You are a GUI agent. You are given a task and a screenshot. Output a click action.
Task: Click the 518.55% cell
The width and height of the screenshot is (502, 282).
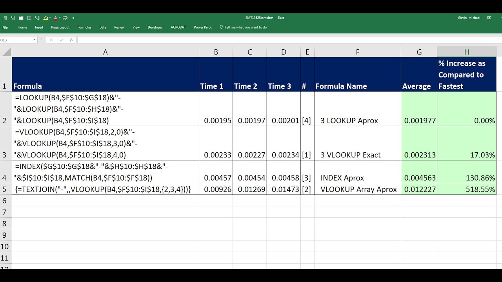tap(467, 189)
